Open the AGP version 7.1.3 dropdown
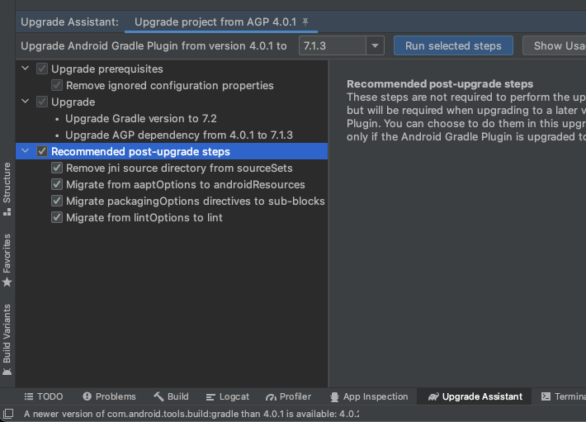Viewport: 586px width, 422px height. [x=375, y=45]
